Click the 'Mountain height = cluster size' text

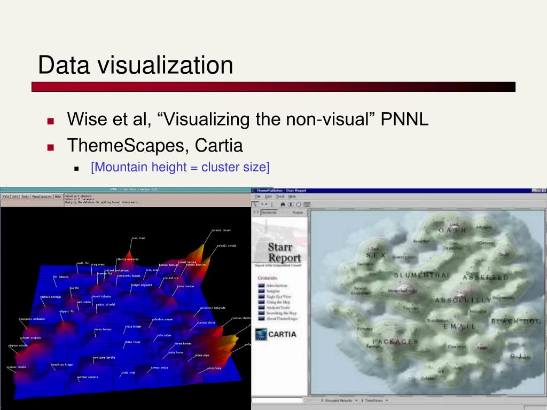pyautogui.click(x=181, y=167)
